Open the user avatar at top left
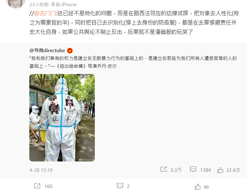Viewport: 247px width, 193px height. pyautogui.click(x=16, y=3)
